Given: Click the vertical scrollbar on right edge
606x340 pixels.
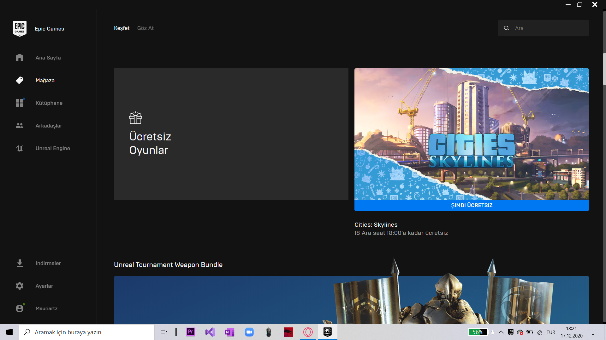Looking at the screenshot, I should [x=604, y=69].
